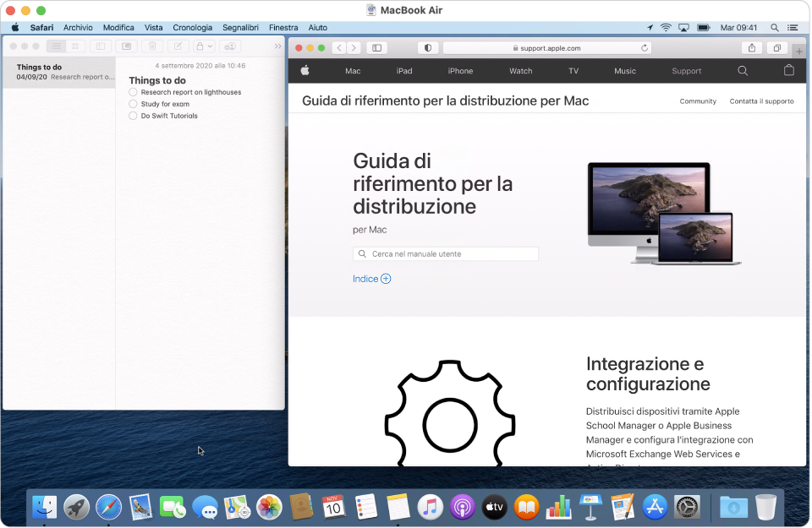Open the Aiuto menu

(x=317, y=27)
